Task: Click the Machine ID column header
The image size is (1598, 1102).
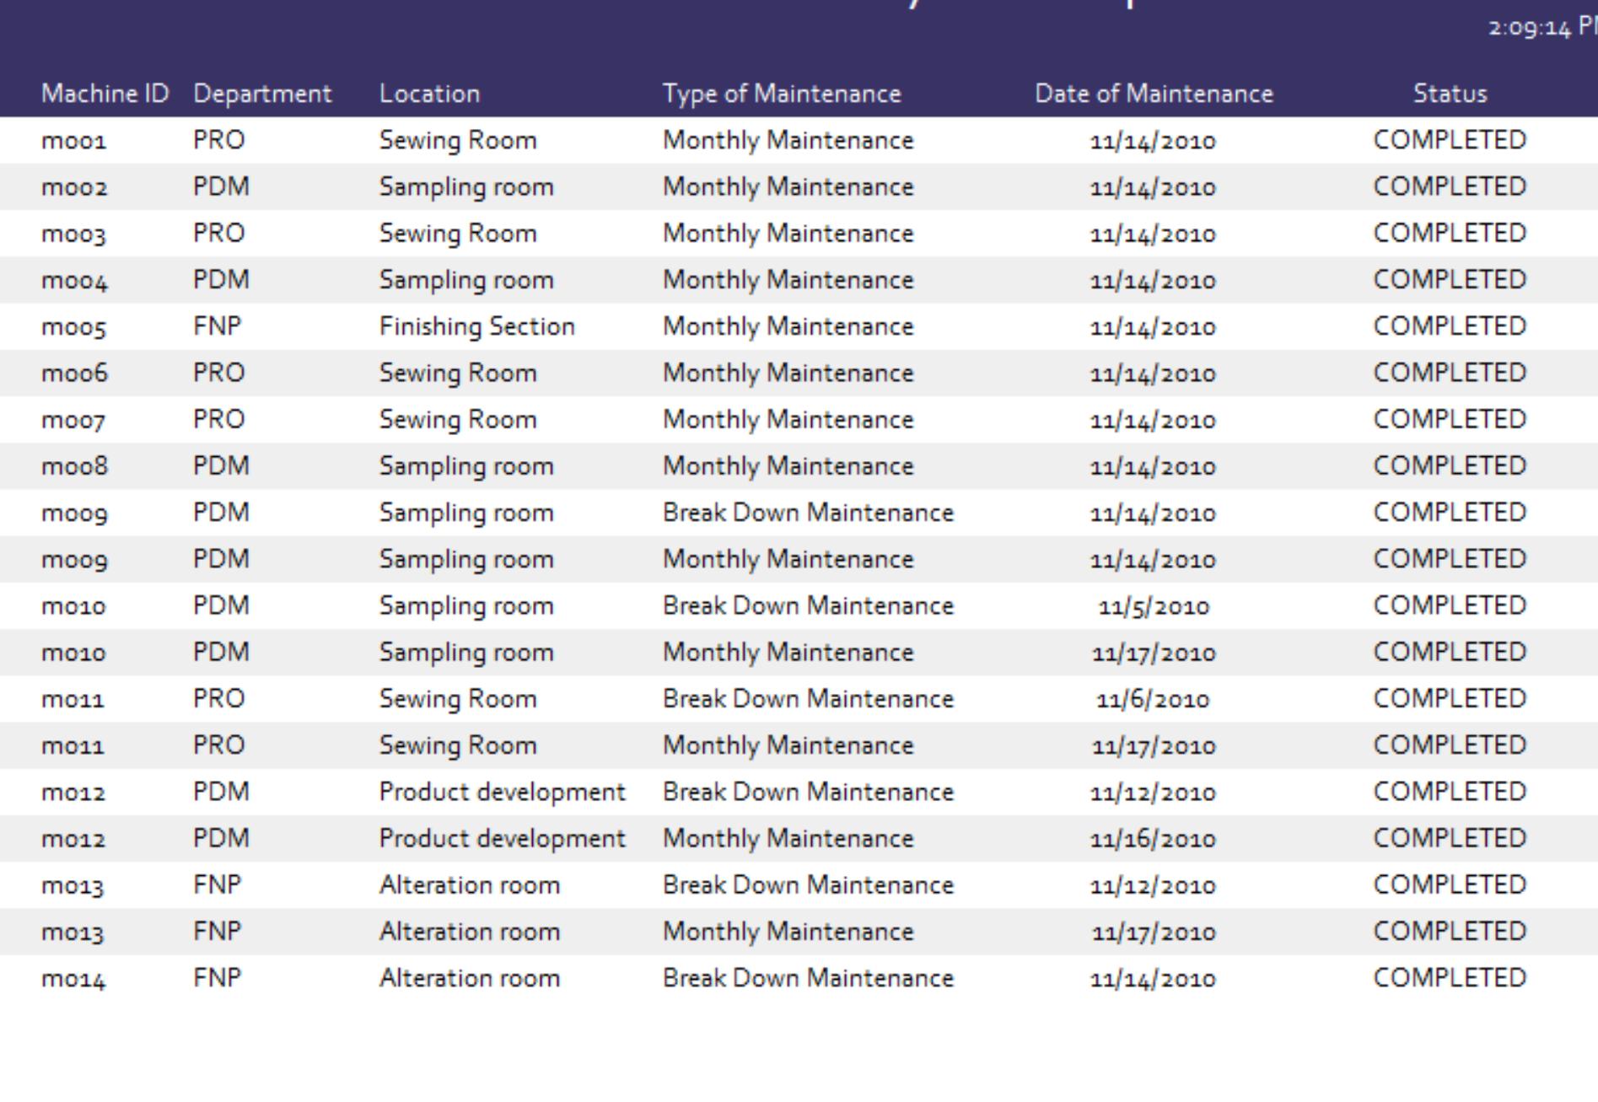Action: 105,94
